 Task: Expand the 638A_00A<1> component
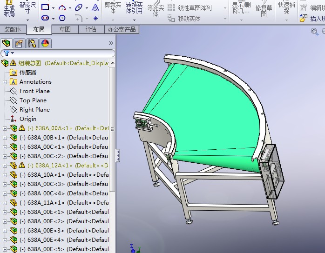[x=5, y=128]
